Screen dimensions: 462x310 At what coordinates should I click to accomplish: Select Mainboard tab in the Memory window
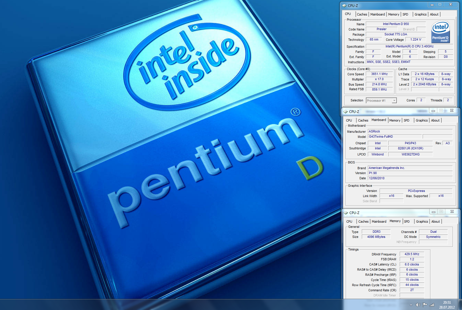[x=379, y=222]
